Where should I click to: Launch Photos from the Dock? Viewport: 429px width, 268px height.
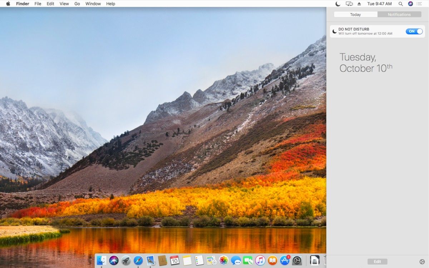[224, 260]
